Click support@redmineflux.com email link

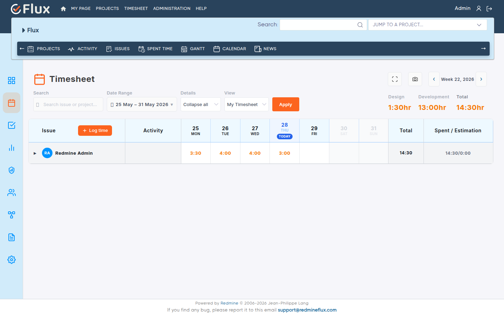pos(307,310)
